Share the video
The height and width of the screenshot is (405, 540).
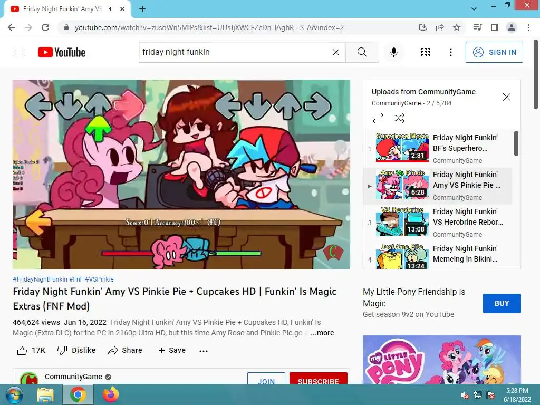124,350
